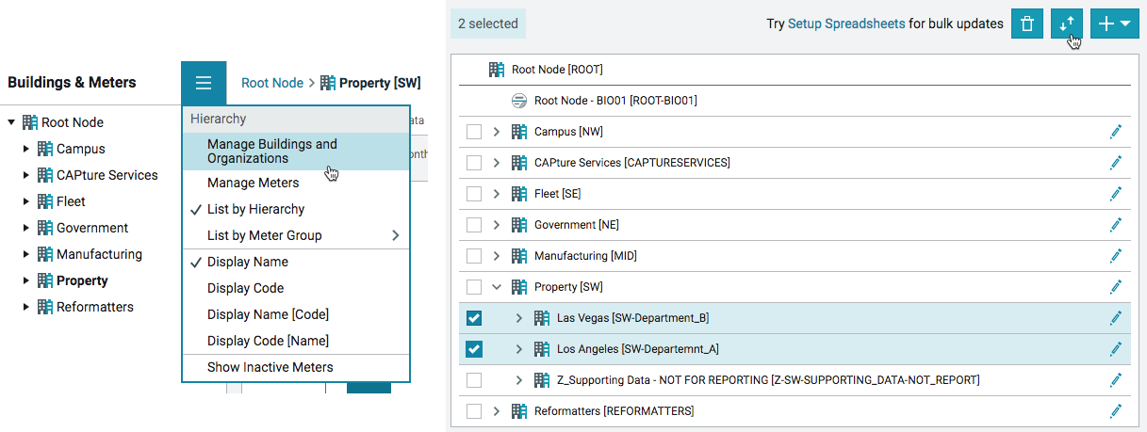Choose Display Code [Name] option
Viewport: 1147px width, 432px height.
tap(296, 341)
